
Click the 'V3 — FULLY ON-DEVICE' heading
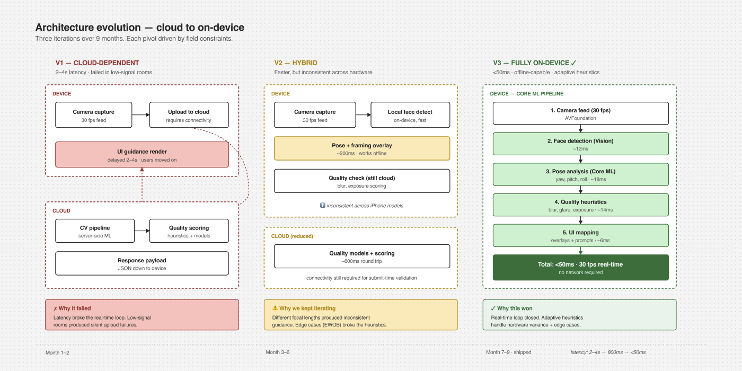click(531, 63)
